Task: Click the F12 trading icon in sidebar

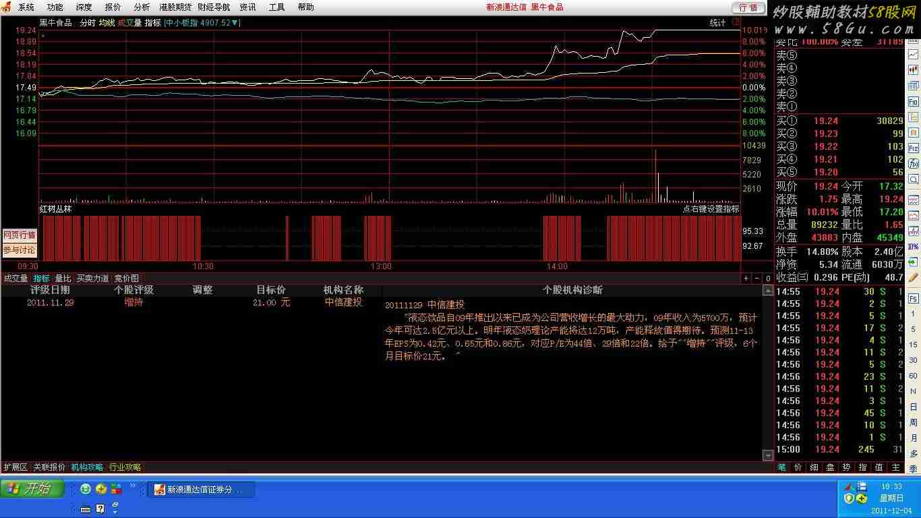Action: pos(914,147)
